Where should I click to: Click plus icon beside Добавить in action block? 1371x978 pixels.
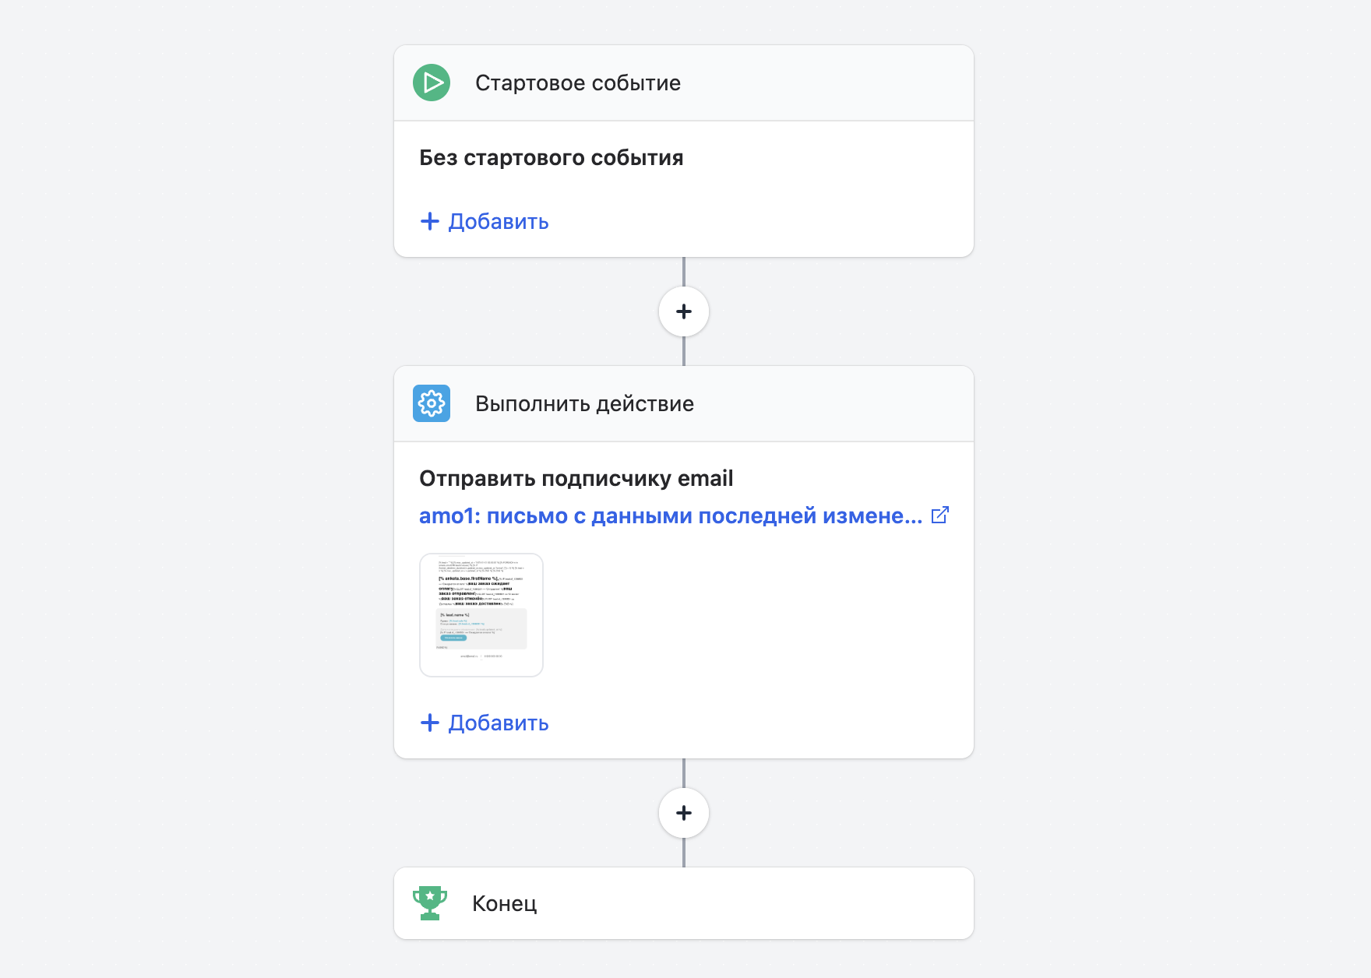tap(430, 723)
